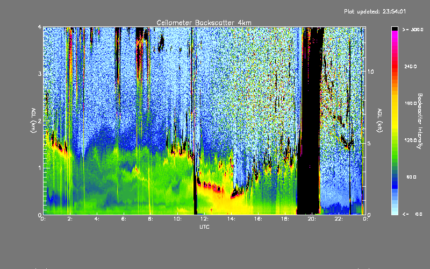Click the right 'AGL (kft)' axis label

pyautogui.click(x=380, y=121)
